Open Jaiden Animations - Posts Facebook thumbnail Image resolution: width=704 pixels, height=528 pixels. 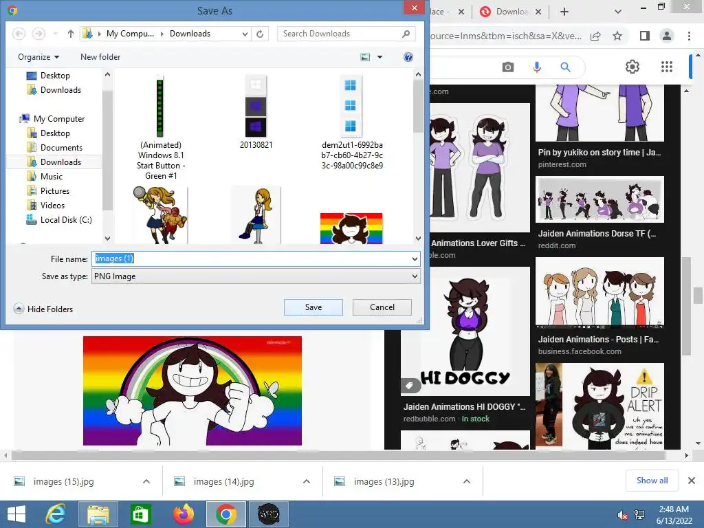tap(599, 293)
